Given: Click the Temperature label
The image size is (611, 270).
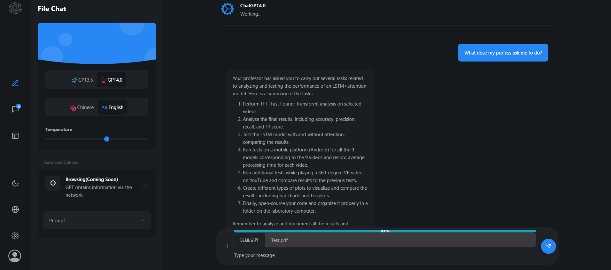Looking at the screenshot, I should [x=58, y=129].
